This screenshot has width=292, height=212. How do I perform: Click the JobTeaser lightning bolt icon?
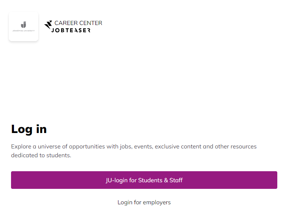(48, 25)
